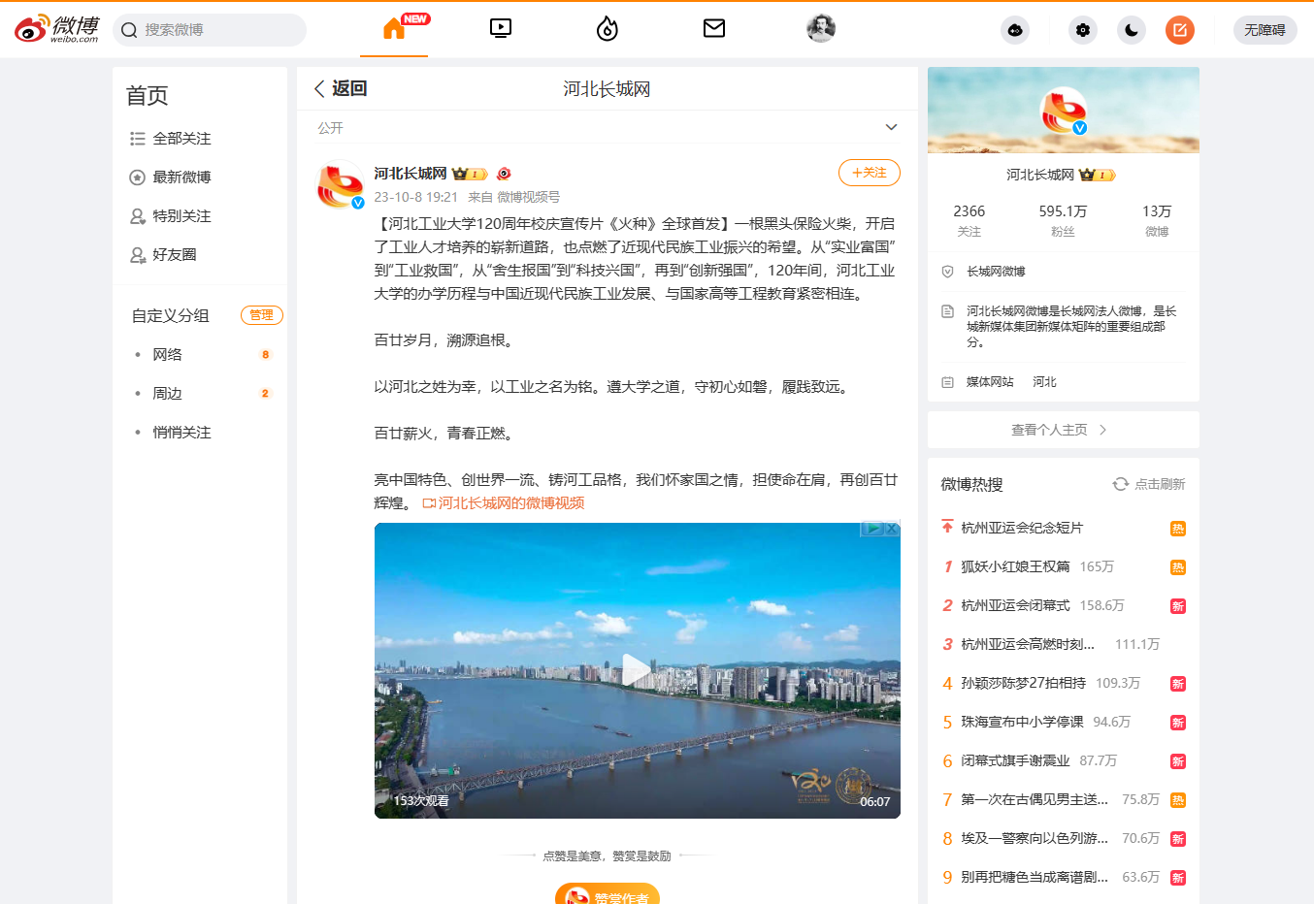Click the 赞赏作者 reward button
This screenshot has width=1314, height=904.
click(x=608, y=897)
